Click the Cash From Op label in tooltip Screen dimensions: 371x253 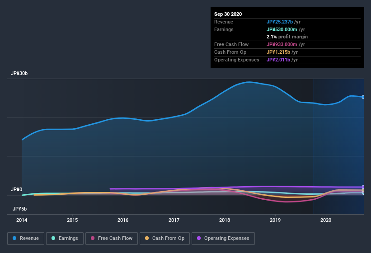point(230,52)
